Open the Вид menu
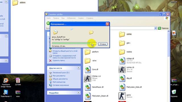Image resolution: width=182 pixels, height=102 pixels. click(63, 18)
